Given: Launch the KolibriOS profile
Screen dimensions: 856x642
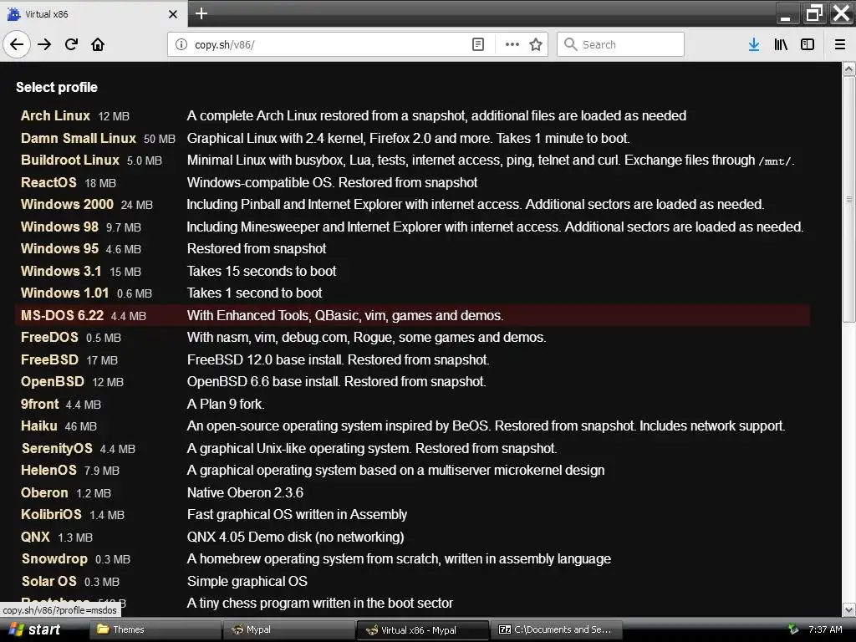Looking at the screenshot, I should coord(51,514).
